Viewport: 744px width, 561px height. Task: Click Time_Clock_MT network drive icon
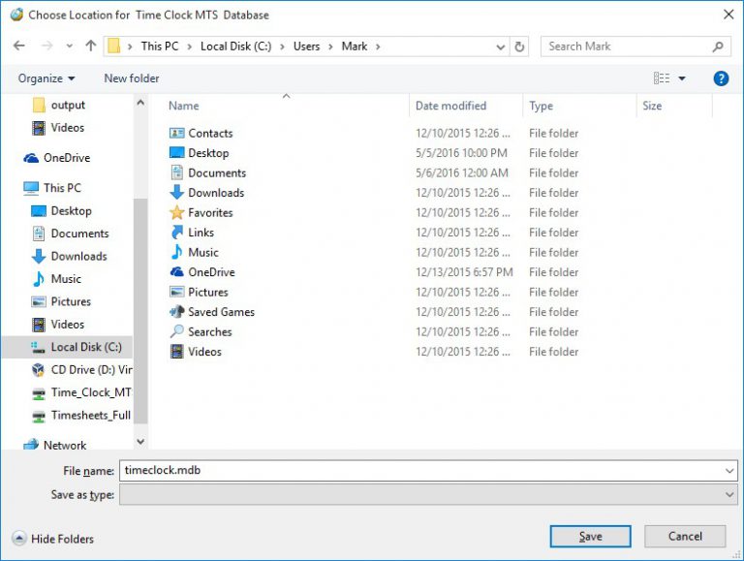point(39,393)
